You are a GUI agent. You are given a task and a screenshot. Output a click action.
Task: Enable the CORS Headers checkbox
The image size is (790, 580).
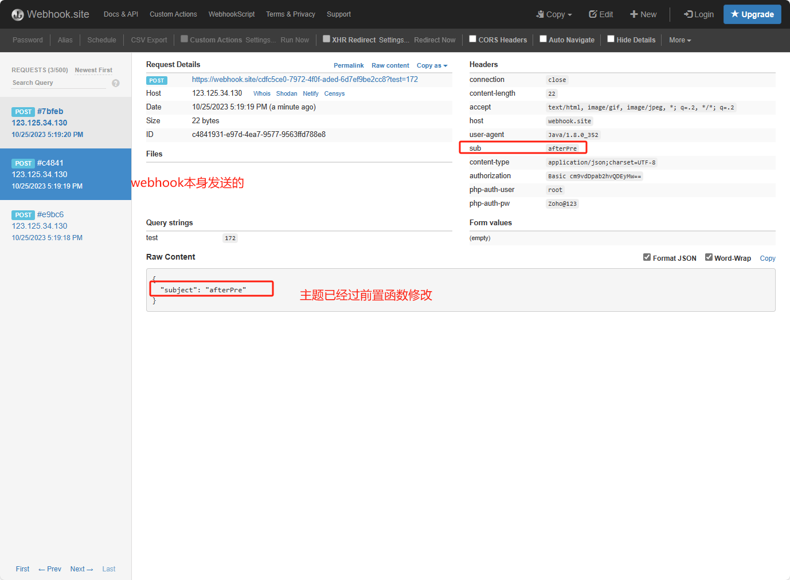pyautogui.click(x=473, y=39)
